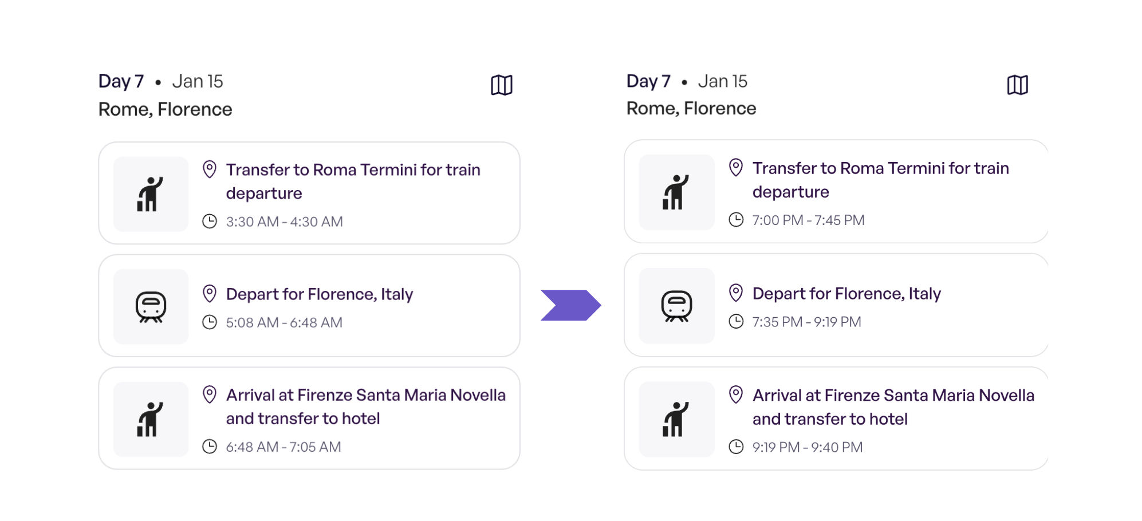Click right 'Rome, Florence' subtitle
Viewport: 1142px width, 521px height.
(691, 108)
